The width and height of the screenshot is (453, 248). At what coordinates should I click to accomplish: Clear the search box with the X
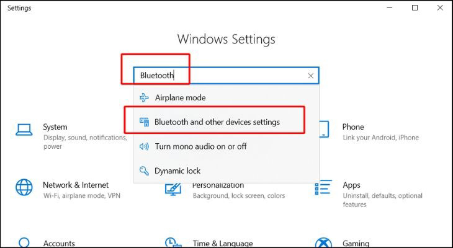point(310,76)
